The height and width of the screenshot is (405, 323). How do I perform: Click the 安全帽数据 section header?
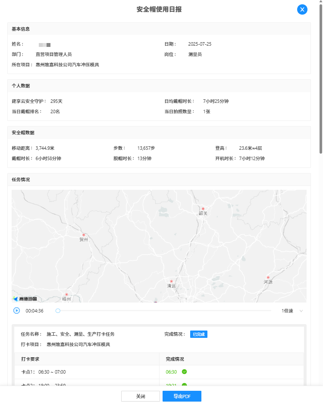(x=23, y=133)
